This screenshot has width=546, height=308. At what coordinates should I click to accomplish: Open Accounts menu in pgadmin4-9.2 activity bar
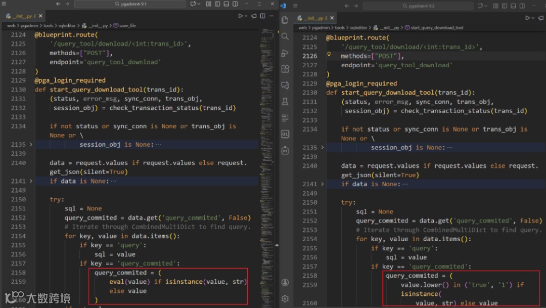tap(285, 282)
